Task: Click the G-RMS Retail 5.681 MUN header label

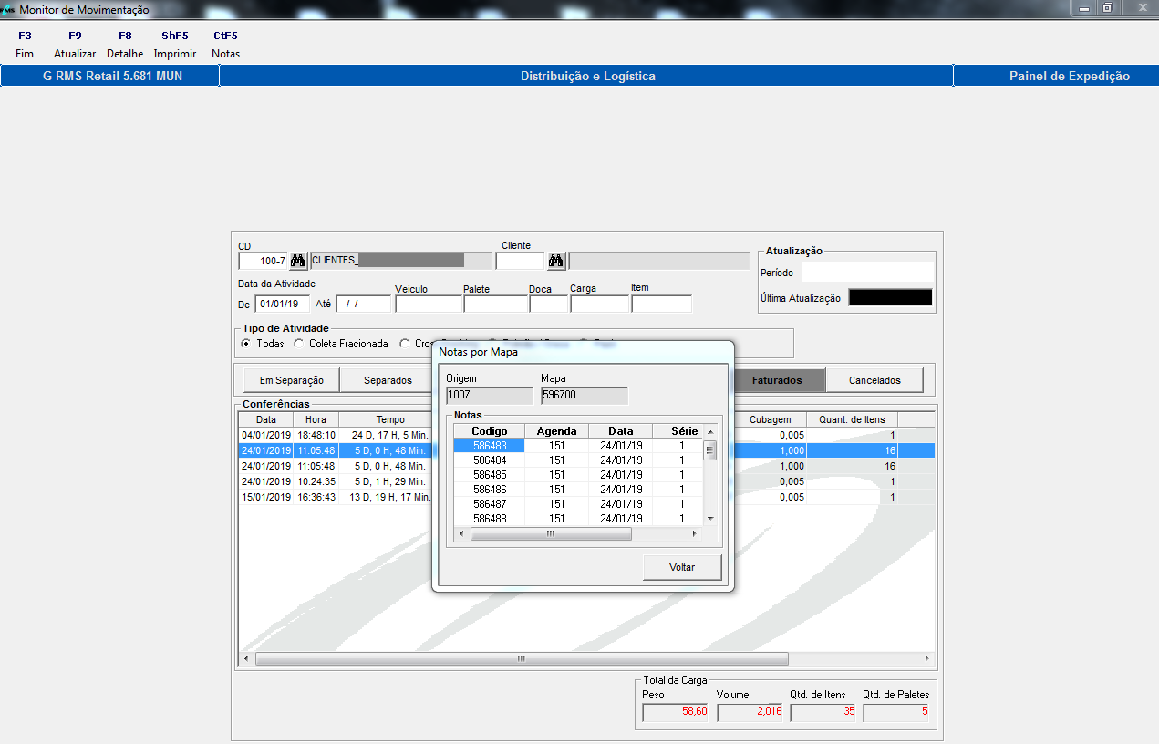Action: (112, 76)
